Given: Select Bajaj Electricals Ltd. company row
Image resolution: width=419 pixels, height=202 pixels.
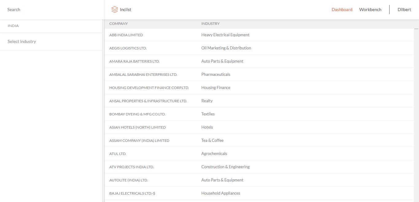Looking at the screenshot, I should click(x=132, y=193).
